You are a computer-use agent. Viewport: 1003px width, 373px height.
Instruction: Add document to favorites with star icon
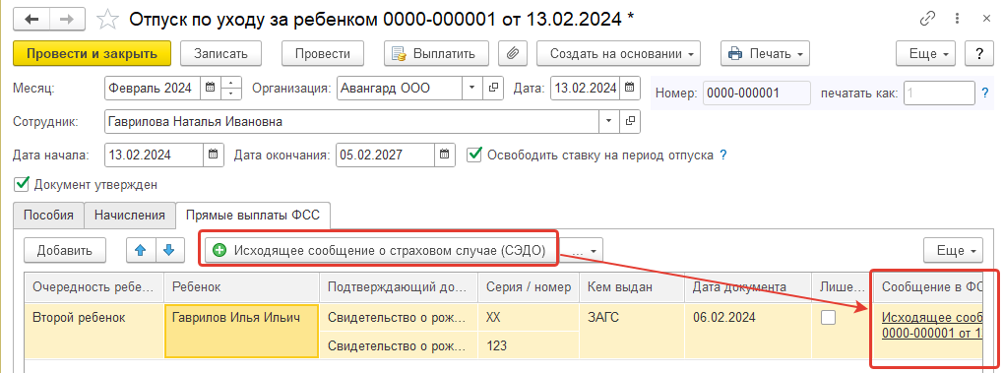coord(108,20)
